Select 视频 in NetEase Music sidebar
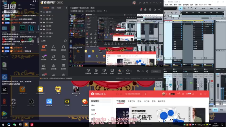Image resolution: width=226 pixels, height=127 pixels. click(93, 110)
